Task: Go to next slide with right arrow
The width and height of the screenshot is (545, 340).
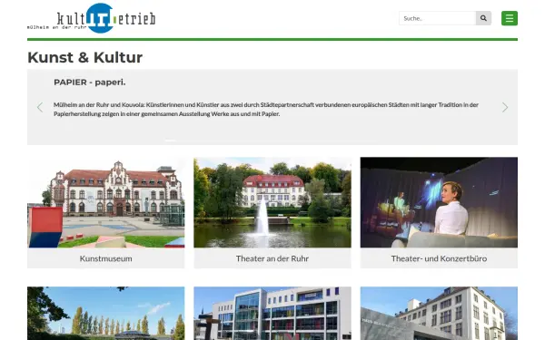Action: pyautogui.click(x=505, y=107)
